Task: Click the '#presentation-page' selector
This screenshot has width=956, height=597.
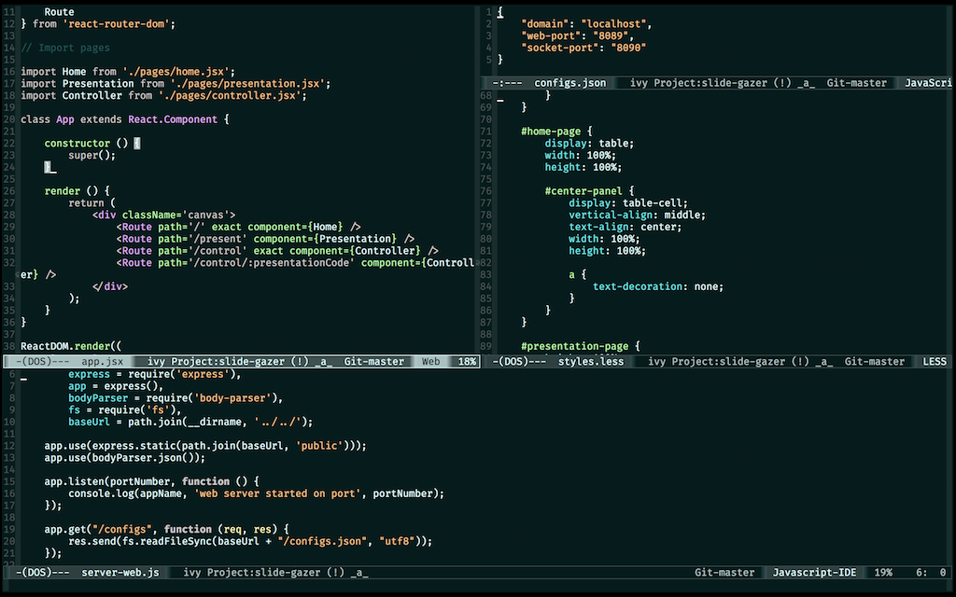Action: coord(575,346)
